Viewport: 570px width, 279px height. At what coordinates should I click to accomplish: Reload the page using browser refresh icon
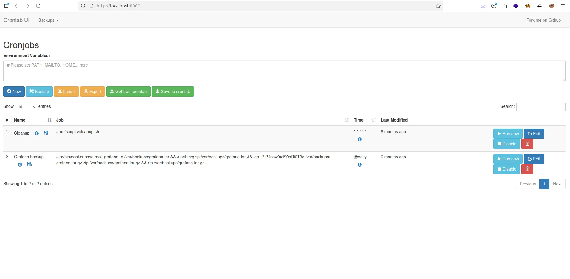[x=38, y=6]
